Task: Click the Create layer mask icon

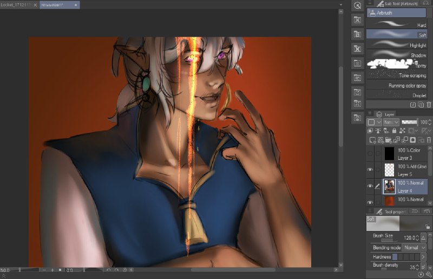Action: coord(412,140)
